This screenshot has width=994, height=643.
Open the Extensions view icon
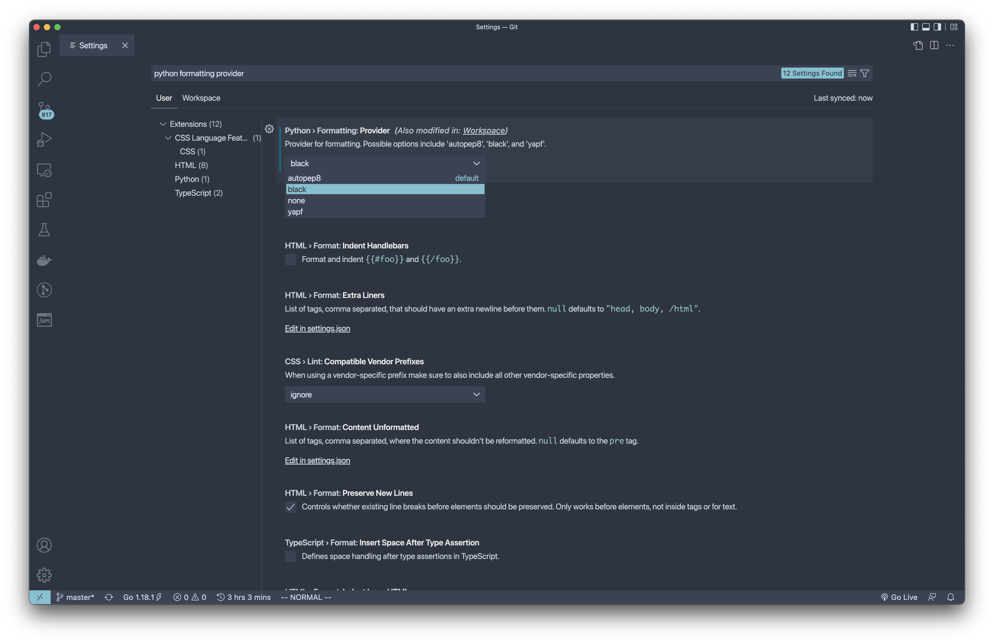coord(44,200)
